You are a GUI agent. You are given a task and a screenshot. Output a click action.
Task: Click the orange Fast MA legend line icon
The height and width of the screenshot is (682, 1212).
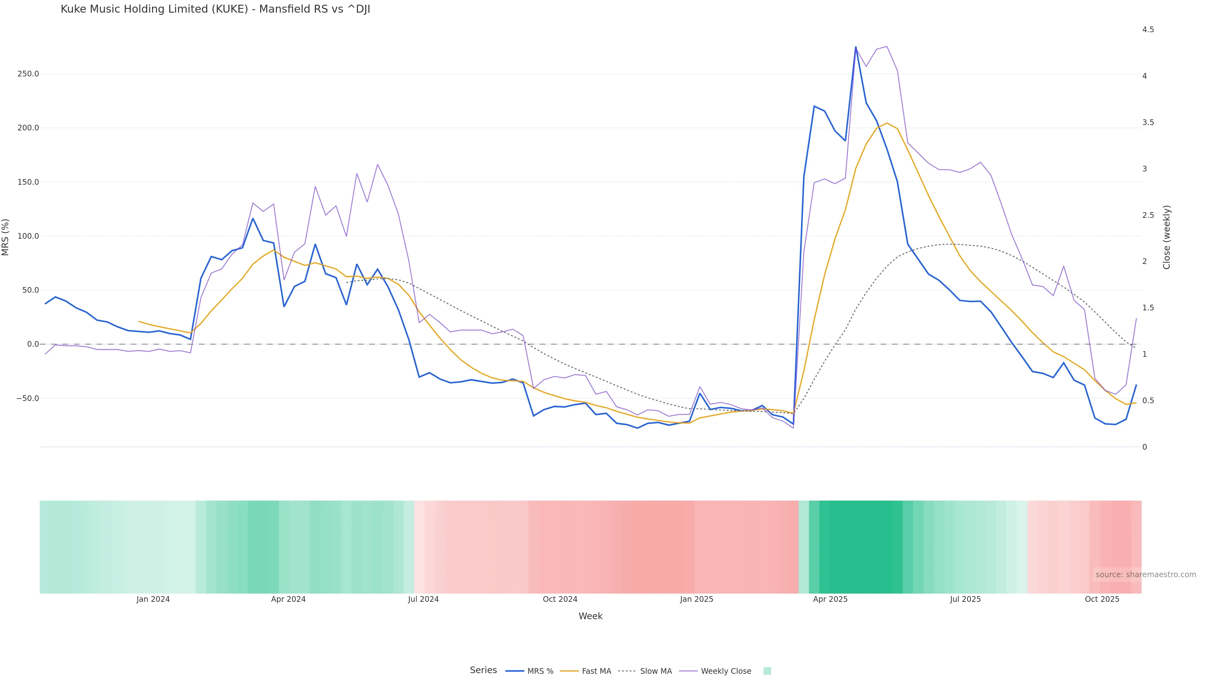click(569, 671)
